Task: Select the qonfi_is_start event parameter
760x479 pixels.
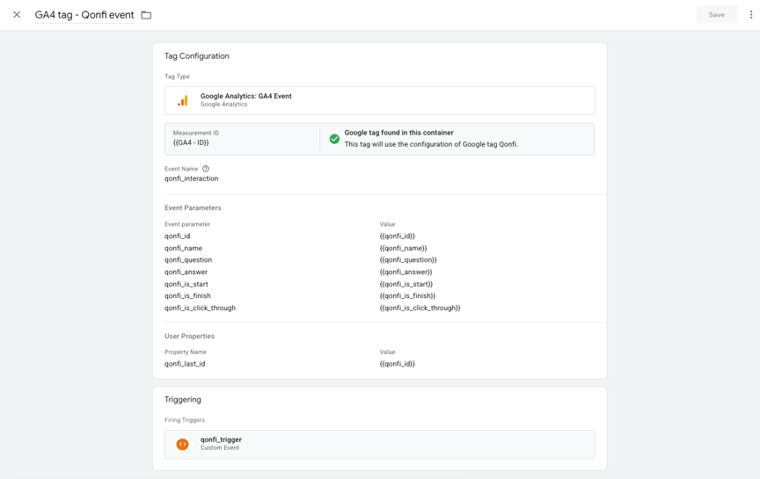Action: (186, 284)
